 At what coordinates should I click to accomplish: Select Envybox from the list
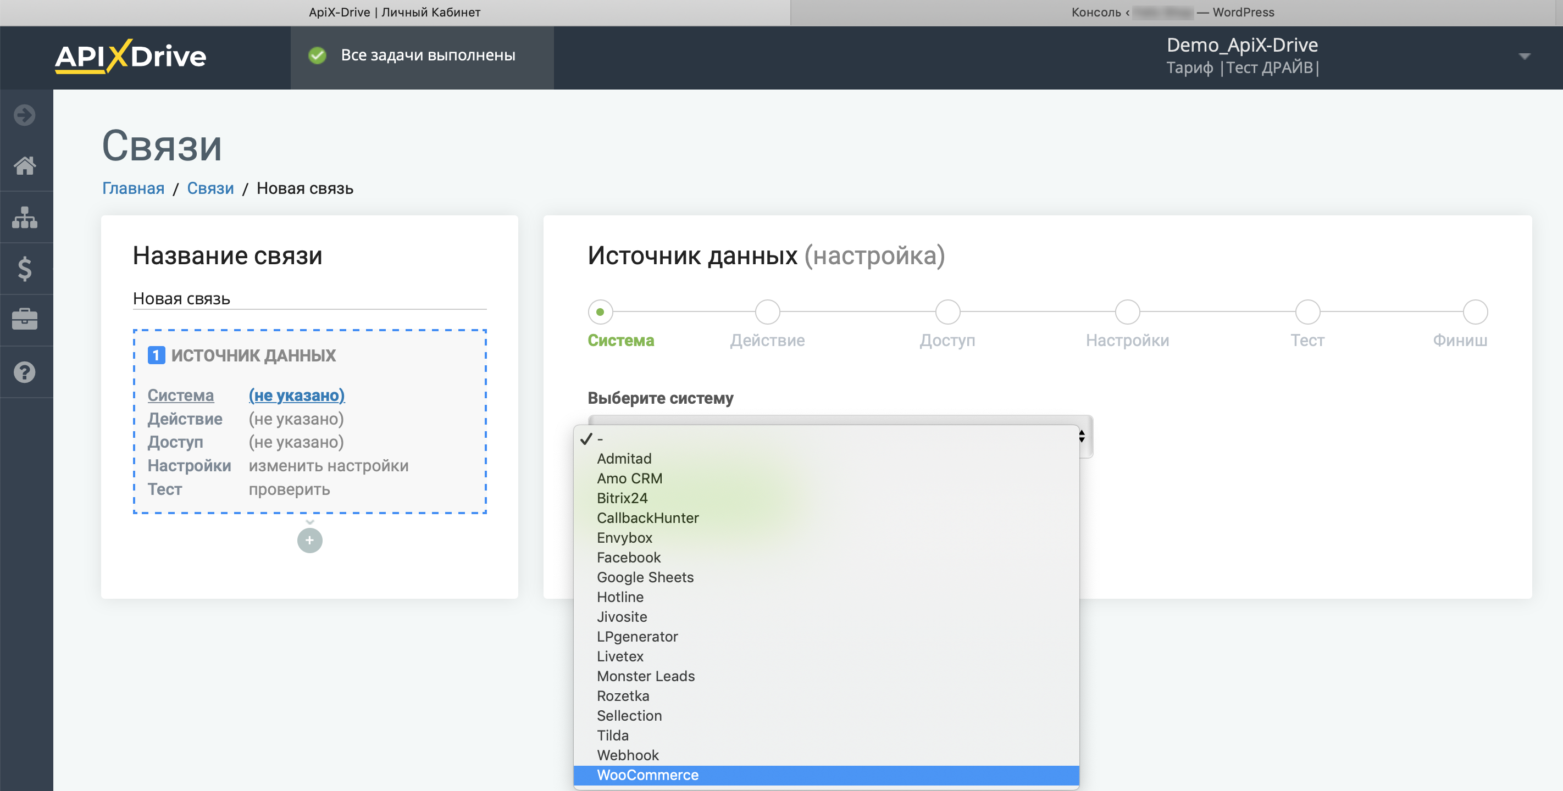pos(827,537)
